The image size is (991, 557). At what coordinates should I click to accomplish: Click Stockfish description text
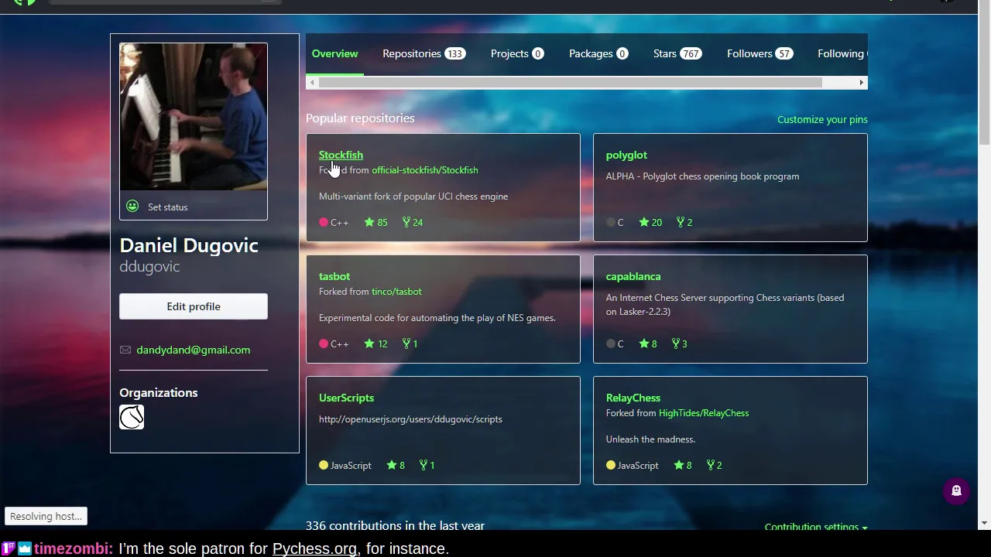point(413,196)
